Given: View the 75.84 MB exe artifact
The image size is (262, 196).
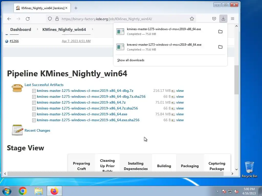Looking at the screenshot, I should 180,114.
